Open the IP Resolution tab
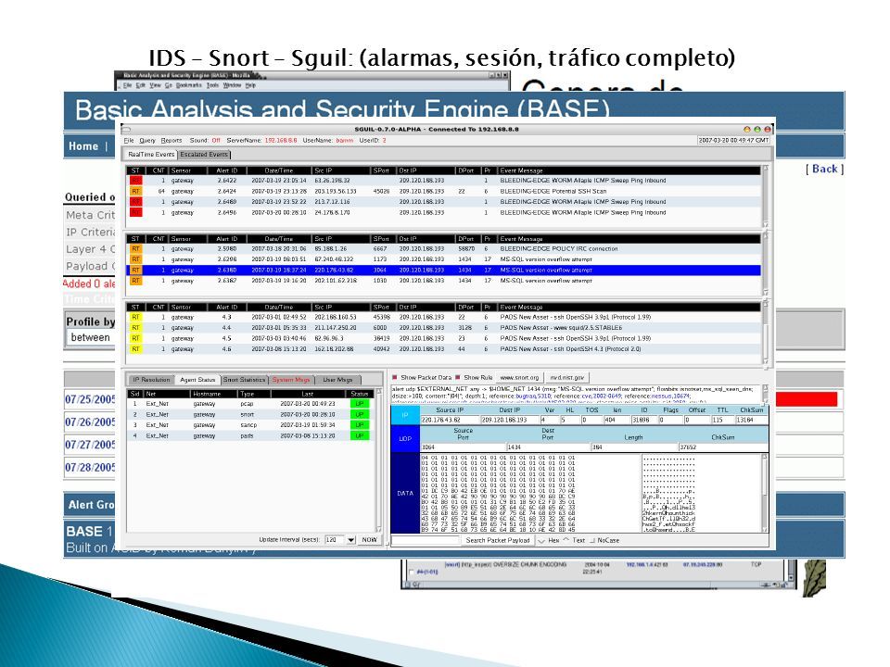The width and height of the screenshot is (890, 667). 151,380
